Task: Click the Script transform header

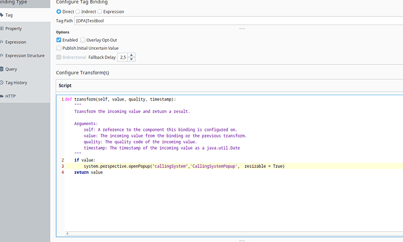Action: [x=230, y=85]
